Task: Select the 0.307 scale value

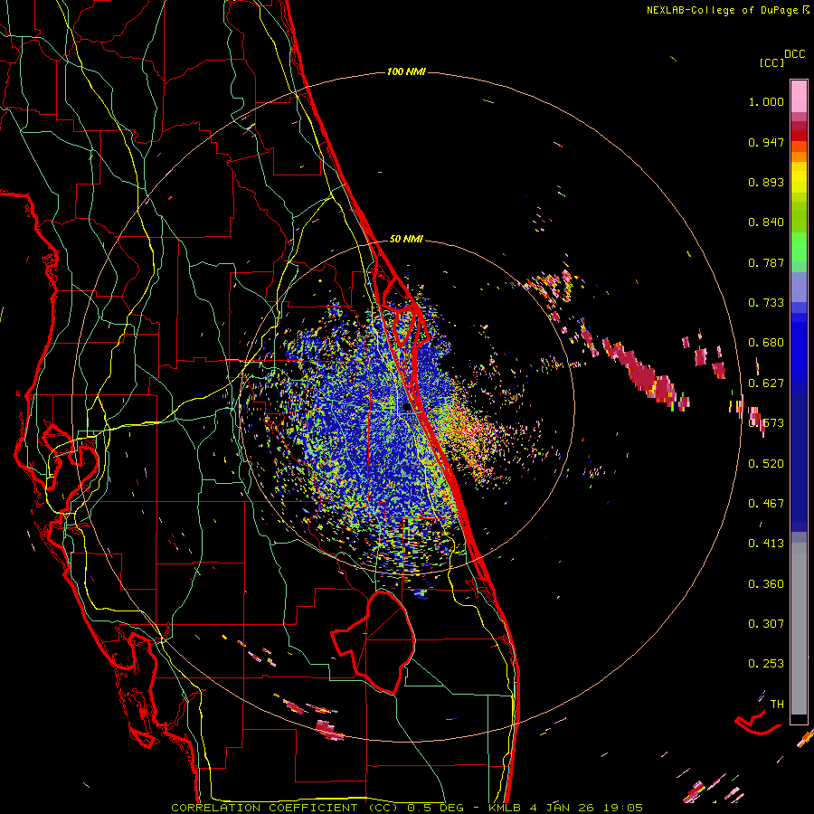Action: (766, 623)
